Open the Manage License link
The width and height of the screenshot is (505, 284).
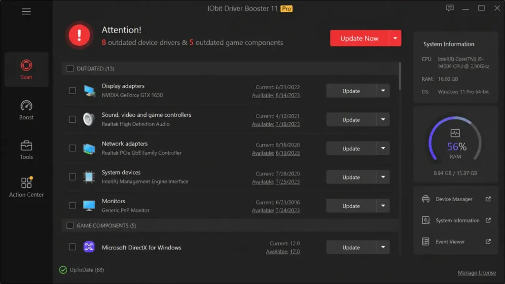click(477, 273)
